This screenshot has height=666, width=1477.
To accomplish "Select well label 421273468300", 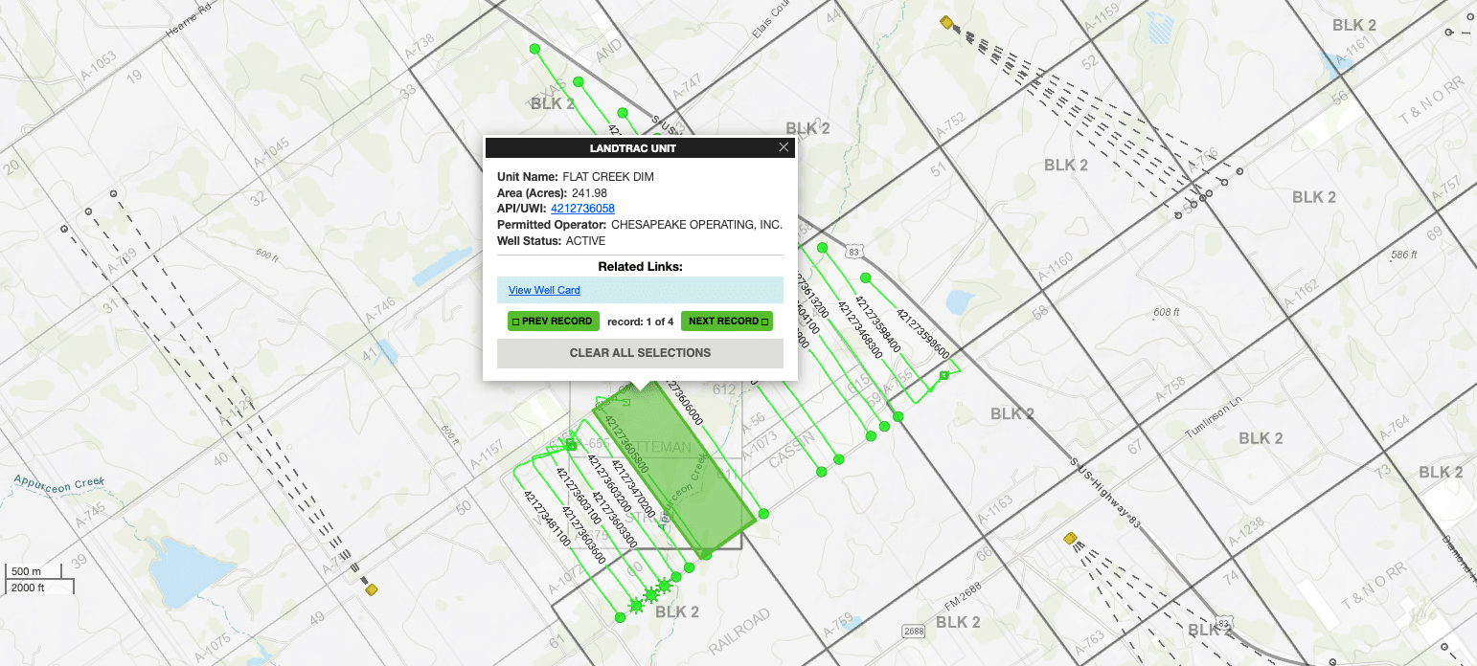I will coord(859,330).
